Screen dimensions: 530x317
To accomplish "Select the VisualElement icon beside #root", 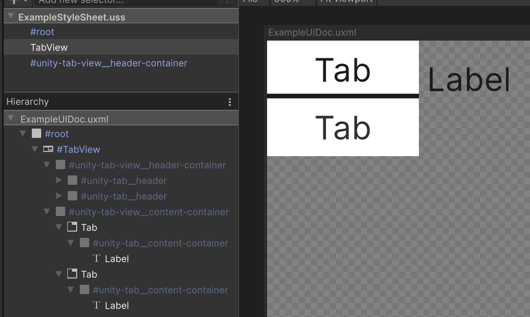I will [x=36, y=134].
